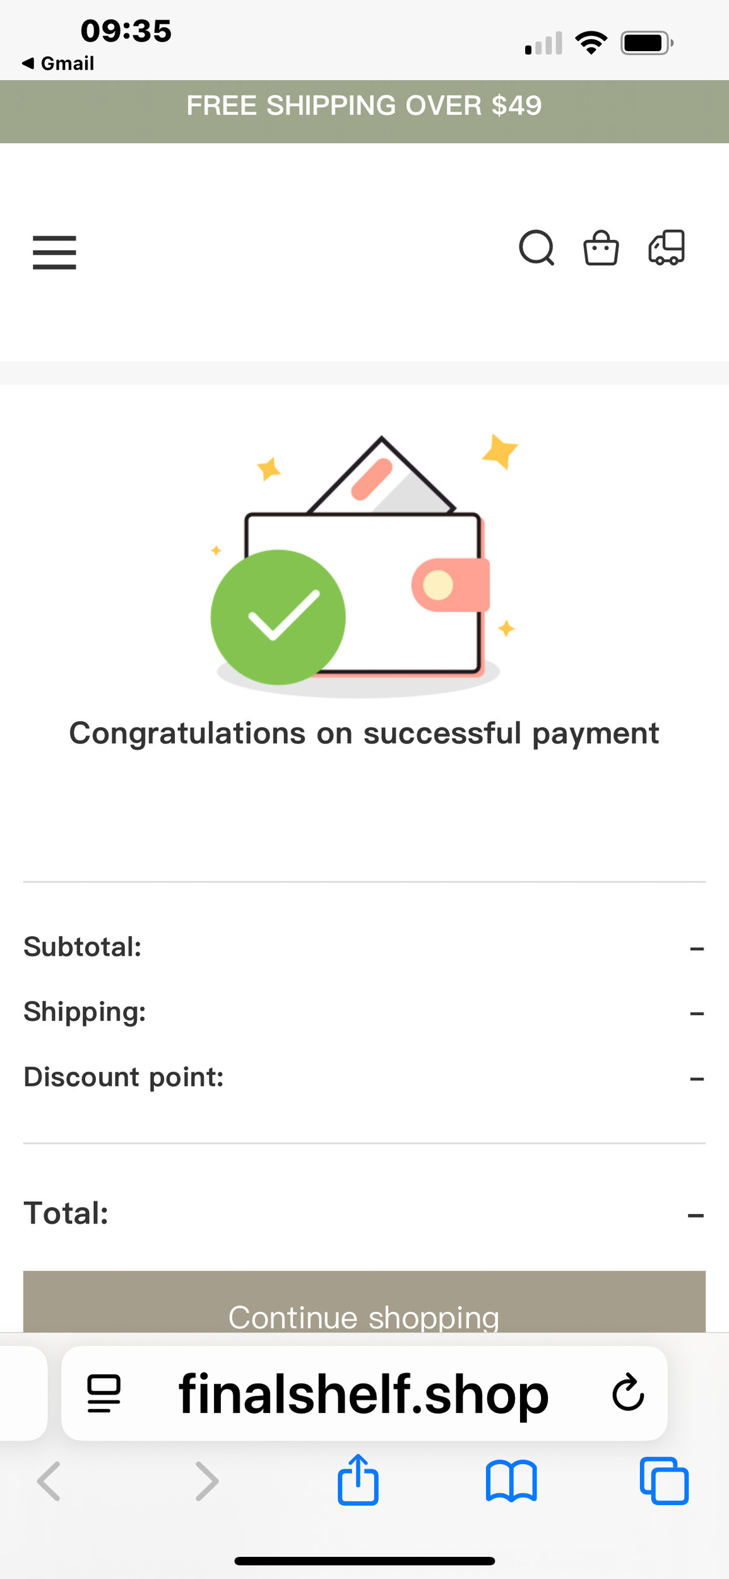This screenshot has height=1579, width=729.
Task: Tap the Discount point row
Action: 364,1077
